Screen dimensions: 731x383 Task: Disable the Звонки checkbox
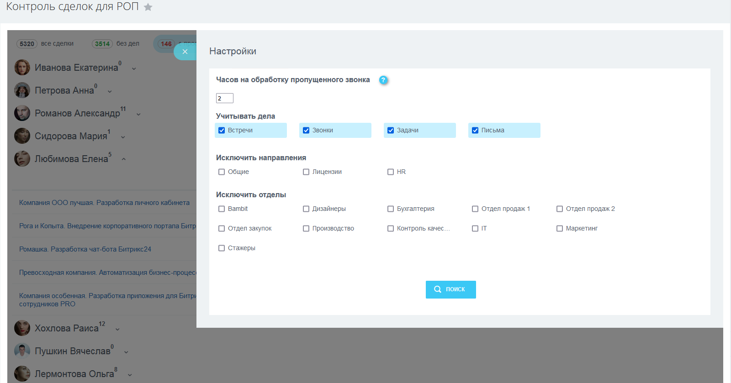click(x=306, y=131)
